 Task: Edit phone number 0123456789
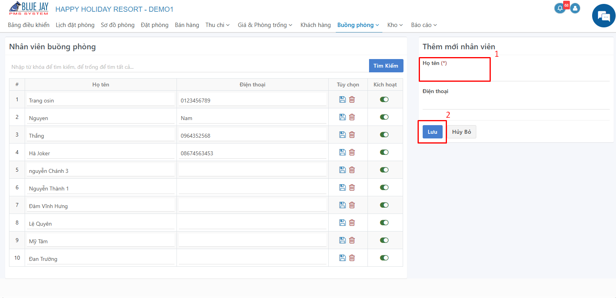click(x=252, y=100)
